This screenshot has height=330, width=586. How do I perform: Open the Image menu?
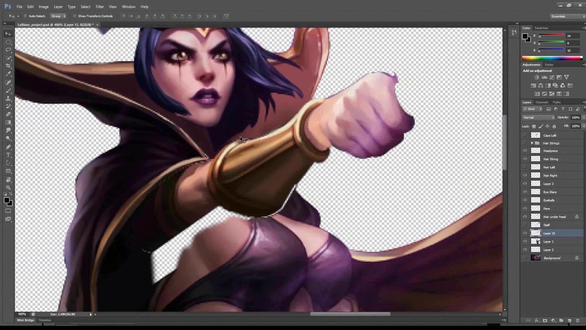(x=43, y=6)
